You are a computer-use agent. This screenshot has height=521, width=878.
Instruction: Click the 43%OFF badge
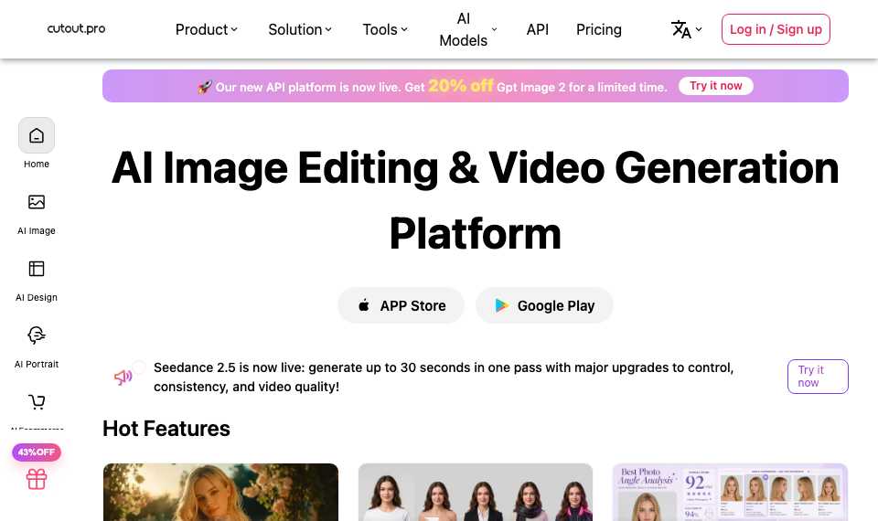click(x=37, y=452)
